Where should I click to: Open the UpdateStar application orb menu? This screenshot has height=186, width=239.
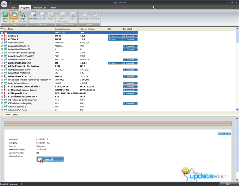tap(4, 4)
